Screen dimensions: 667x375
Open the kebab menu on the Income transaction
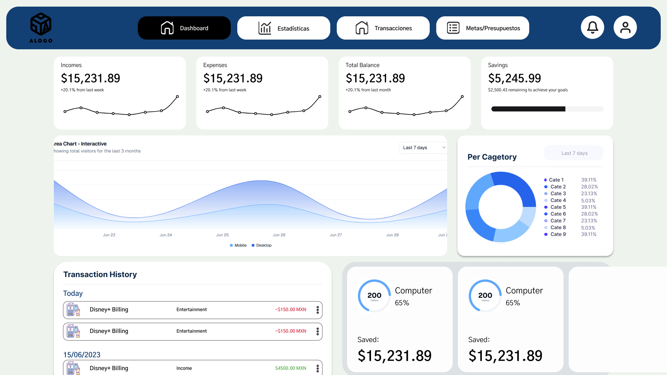click(x=318, y=368)
